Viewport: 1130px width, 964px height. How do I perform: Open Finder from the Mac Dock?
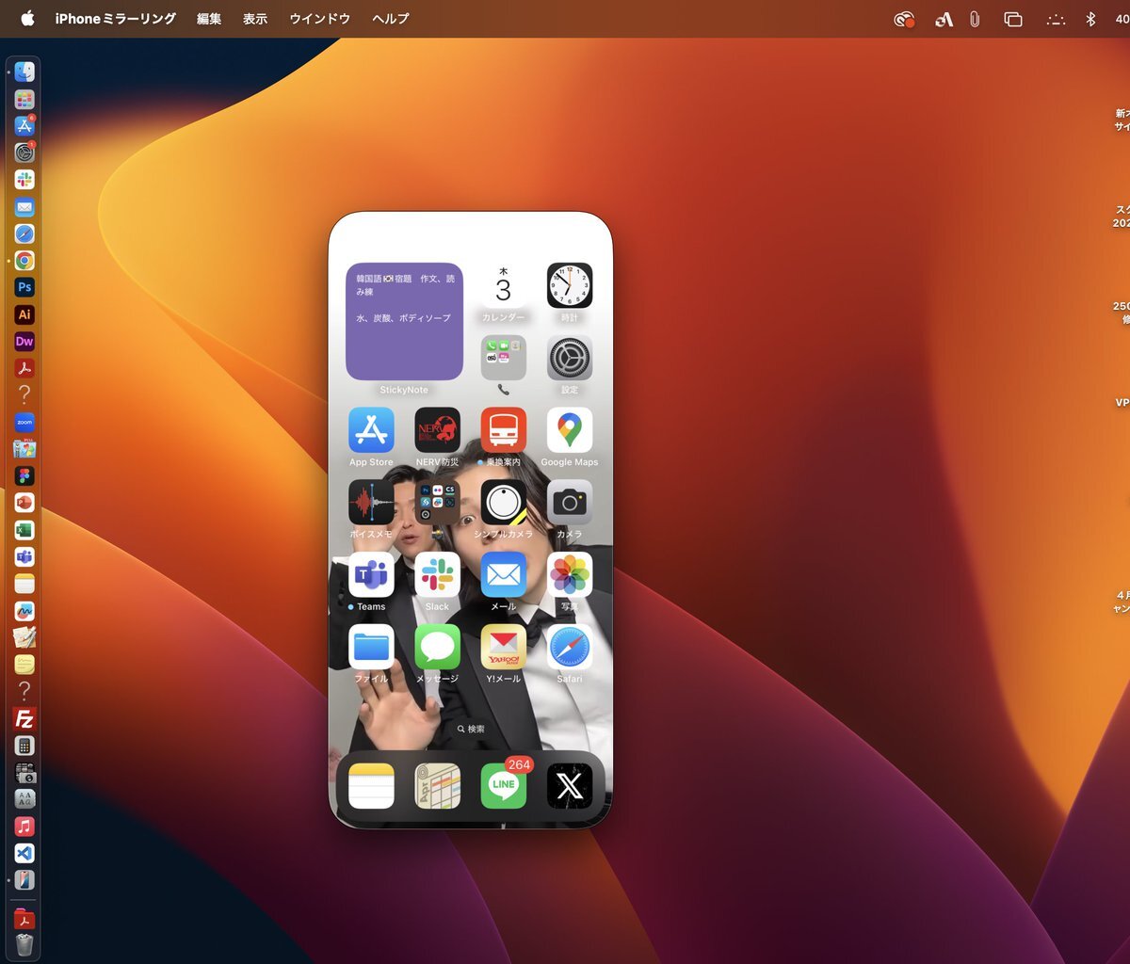24,72
